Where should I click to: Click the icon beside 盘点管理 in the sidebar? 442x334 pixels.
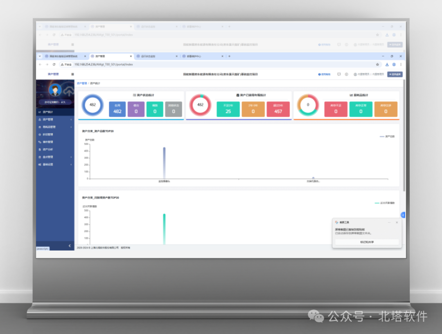click(40, 157)
